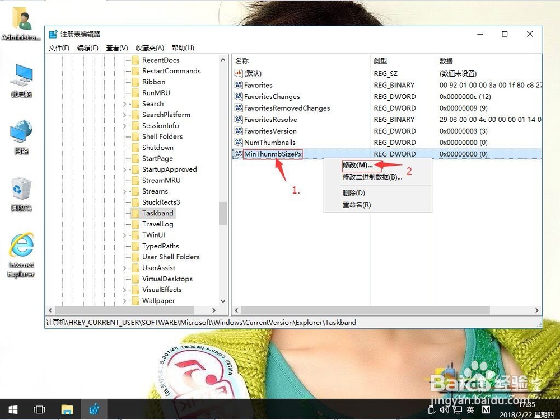This screenshot has height=420, width=560.
Task: Open the 编辑(E) menu
Action: [x=87, y=48]
